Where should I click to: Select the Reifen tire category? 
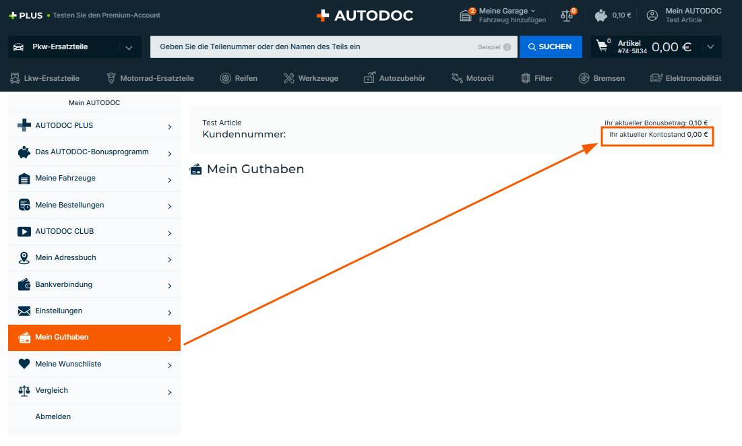[x=239, y=78]
